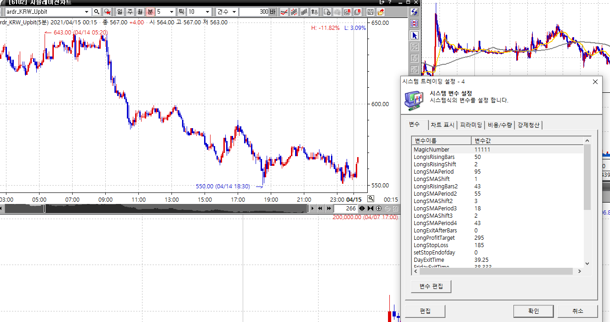
Task: Click the fast-forward arrows below chart
Action: coord(329,209)
